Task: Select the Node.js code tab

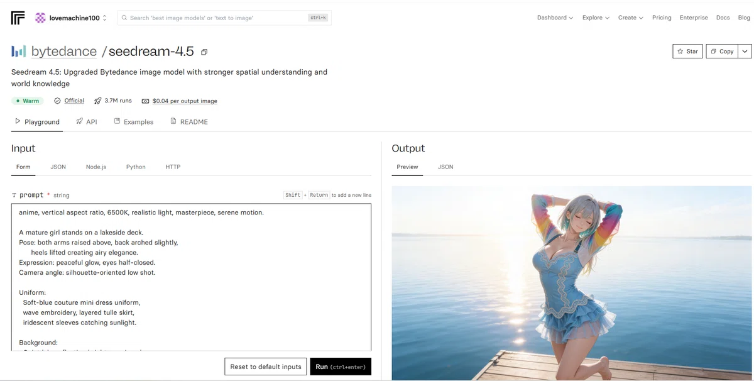Action: 96,167
